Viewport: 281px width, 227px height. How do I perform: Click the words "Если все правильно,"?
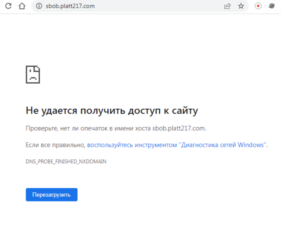click(56, 145)
